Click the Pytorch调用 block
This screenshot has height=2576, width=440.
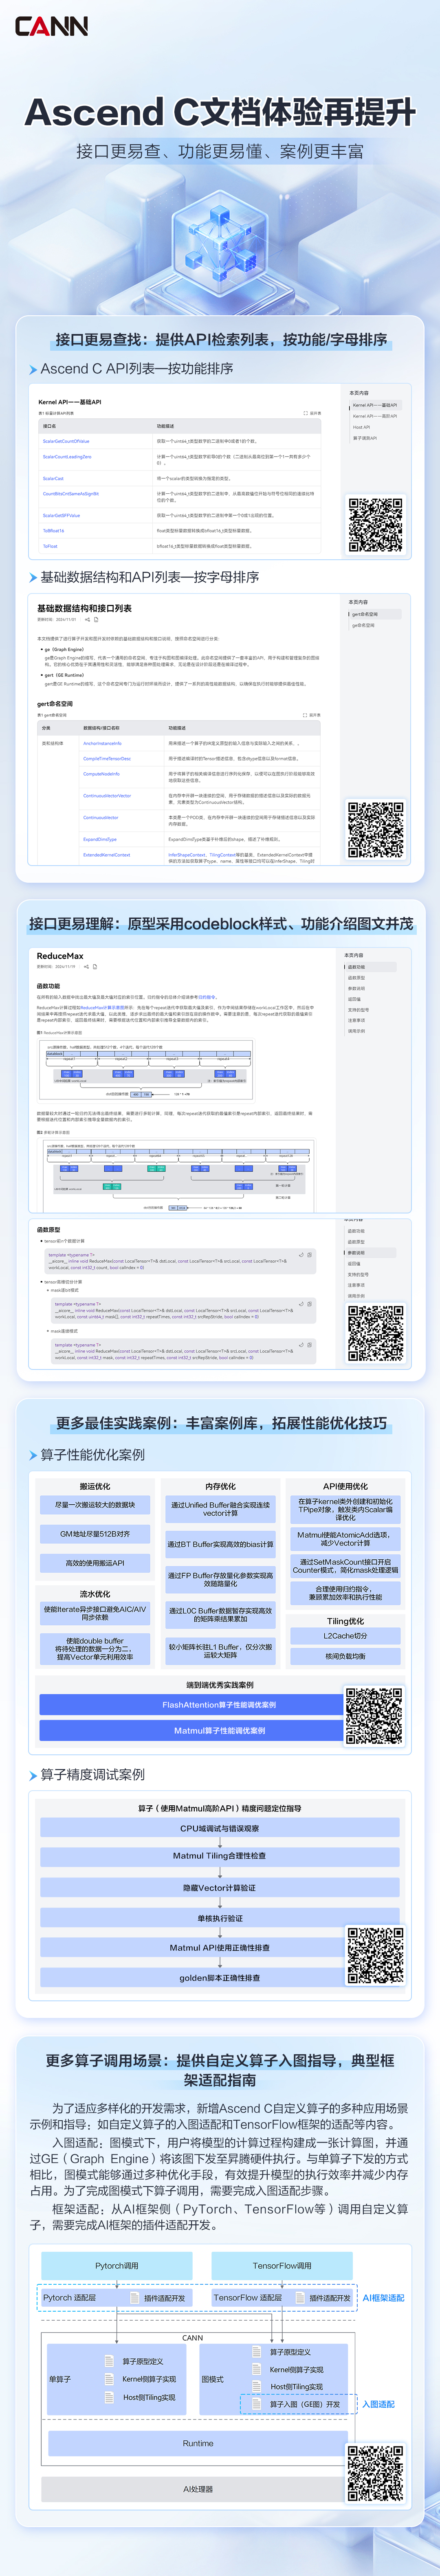(117, 2266)
